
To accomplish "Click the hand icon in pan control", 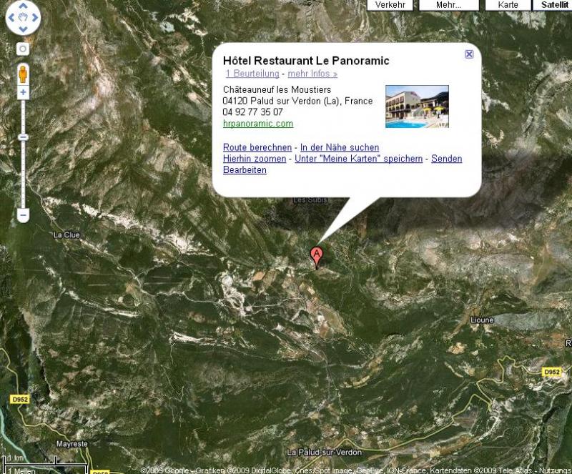I will pyautogui.click(x=23, y=17).
